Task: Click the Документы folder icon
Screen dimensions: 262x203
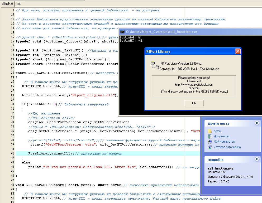Action: [210, 136]
